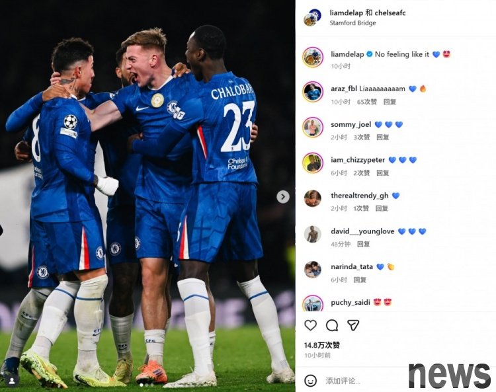Open comment bubble icon below comments

[x=332, y=325]
